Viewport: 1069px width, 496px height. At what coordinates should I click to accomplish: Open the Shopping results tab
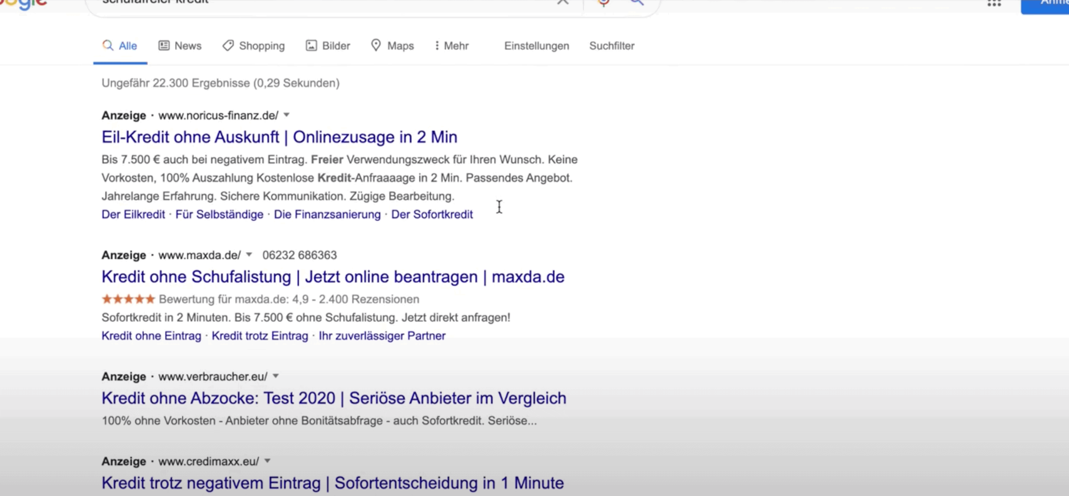(254, 46)
